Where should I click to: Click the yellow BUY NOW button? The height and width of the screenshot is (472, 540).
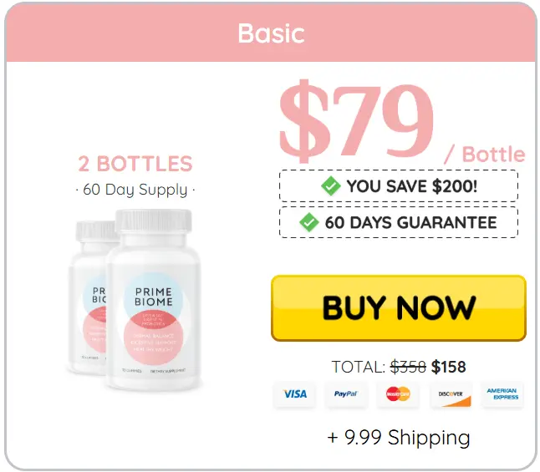point(399,308)
